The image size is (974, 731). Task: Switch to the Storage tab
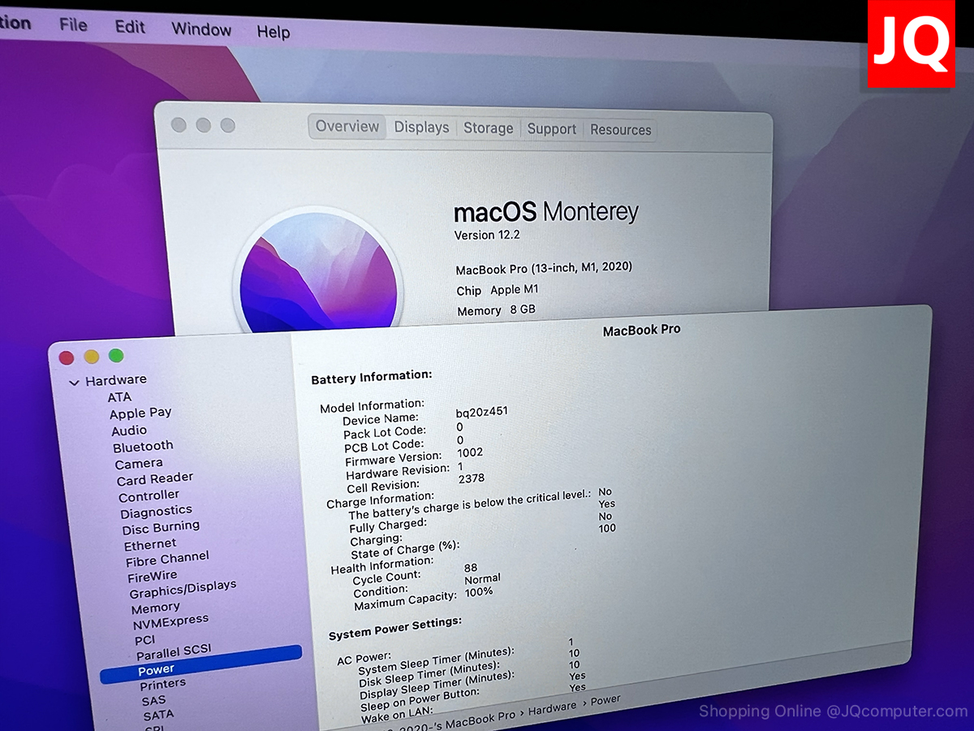pyautogui.click(x=489, y=128)
